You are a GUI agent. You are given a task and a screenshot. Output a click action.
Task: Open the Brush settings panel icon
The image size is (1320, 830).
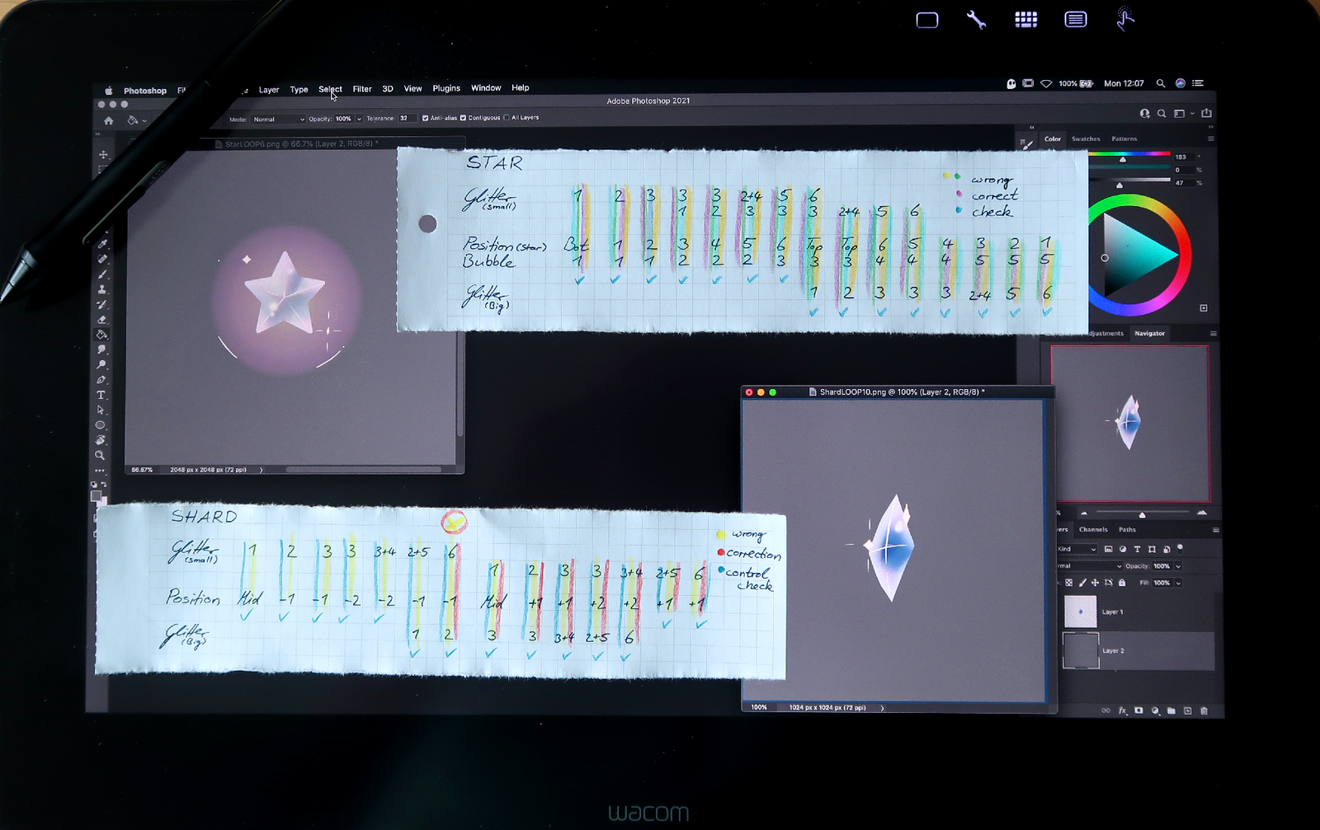[x=1027, y=143]
